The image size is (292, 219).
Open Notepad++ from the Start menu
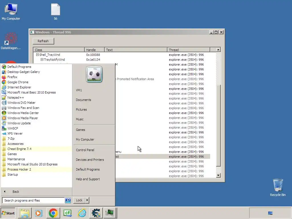pos(16,98)
